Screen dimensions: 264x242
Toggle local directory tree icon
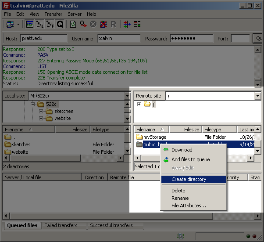tap(40, 25)
